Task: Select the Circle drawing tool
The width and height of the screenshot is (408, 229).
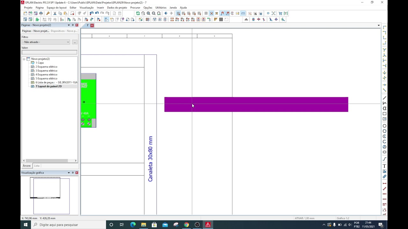Action: coord(384,126)
